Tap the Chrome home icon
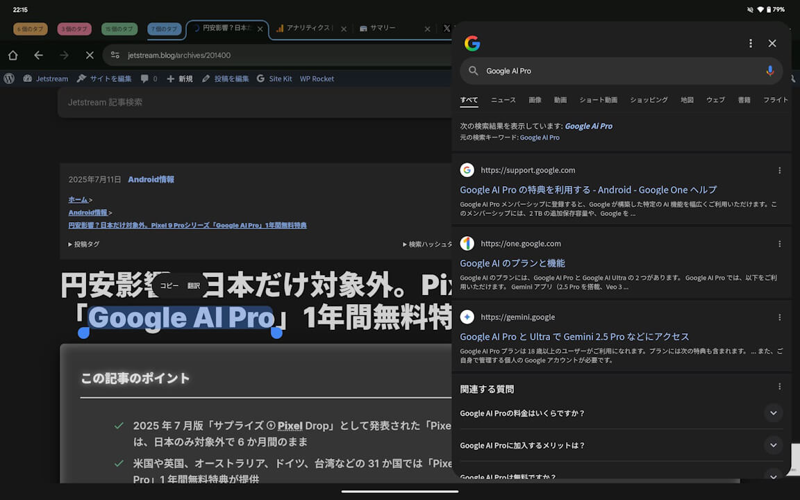 [12, 55]
